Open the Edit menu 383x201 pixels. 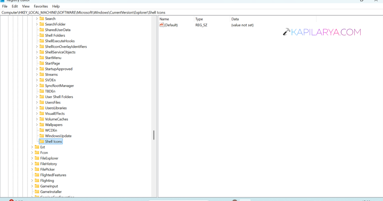coord(15,6)
